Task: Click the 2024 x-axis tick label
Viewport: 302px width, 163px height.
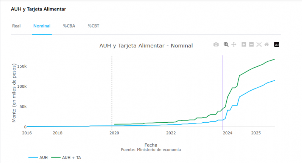Action: [x=228, y=133]
